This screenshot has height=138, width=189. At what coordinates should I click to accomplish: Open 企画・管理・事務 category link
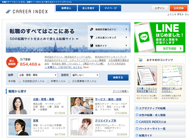pos(44,99)
